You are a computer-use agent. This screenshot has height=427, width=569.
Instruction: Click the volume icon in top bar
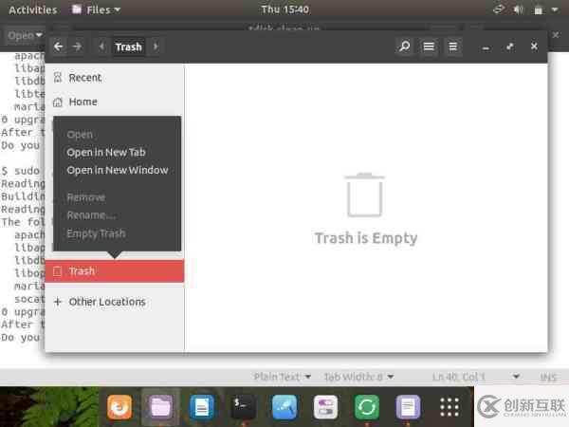pyautogui.click(x=518, y=9)
